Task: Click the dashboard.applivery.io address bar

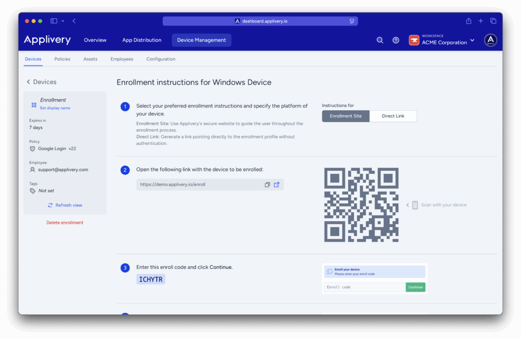Action: point(260,21)
